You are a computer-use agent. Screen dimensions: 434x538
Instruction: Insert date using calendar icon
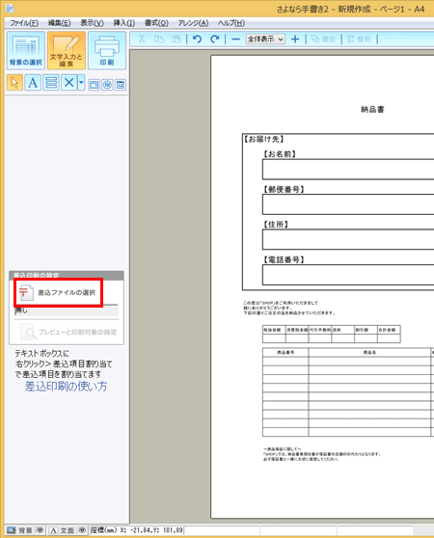tap(121, 85)
